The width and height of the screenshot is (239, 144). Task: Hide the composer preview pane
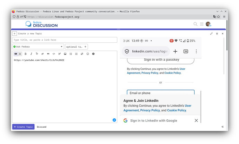pos(222,127)
